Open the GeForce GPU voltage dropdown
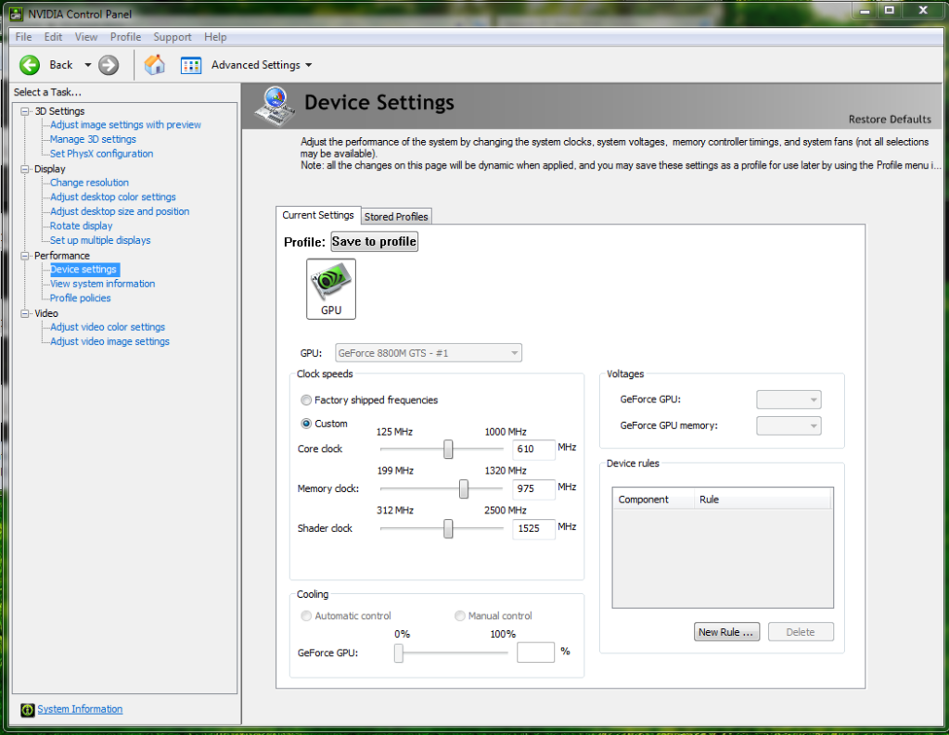The image size is (949, 735). [789, 399]
